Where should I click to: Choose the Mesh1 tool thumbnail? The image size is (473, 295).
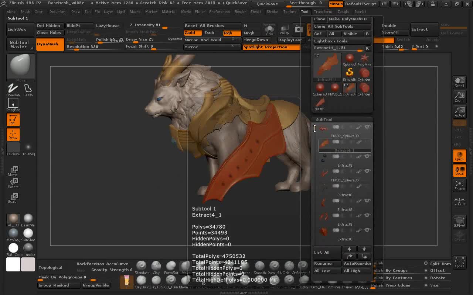tap(320, 104)
